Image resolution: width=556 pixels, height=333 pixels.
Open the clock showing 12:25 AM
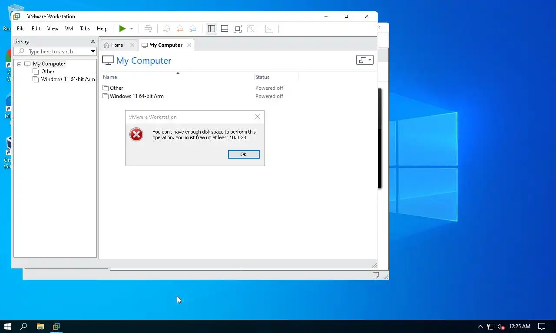click(520, 326)
